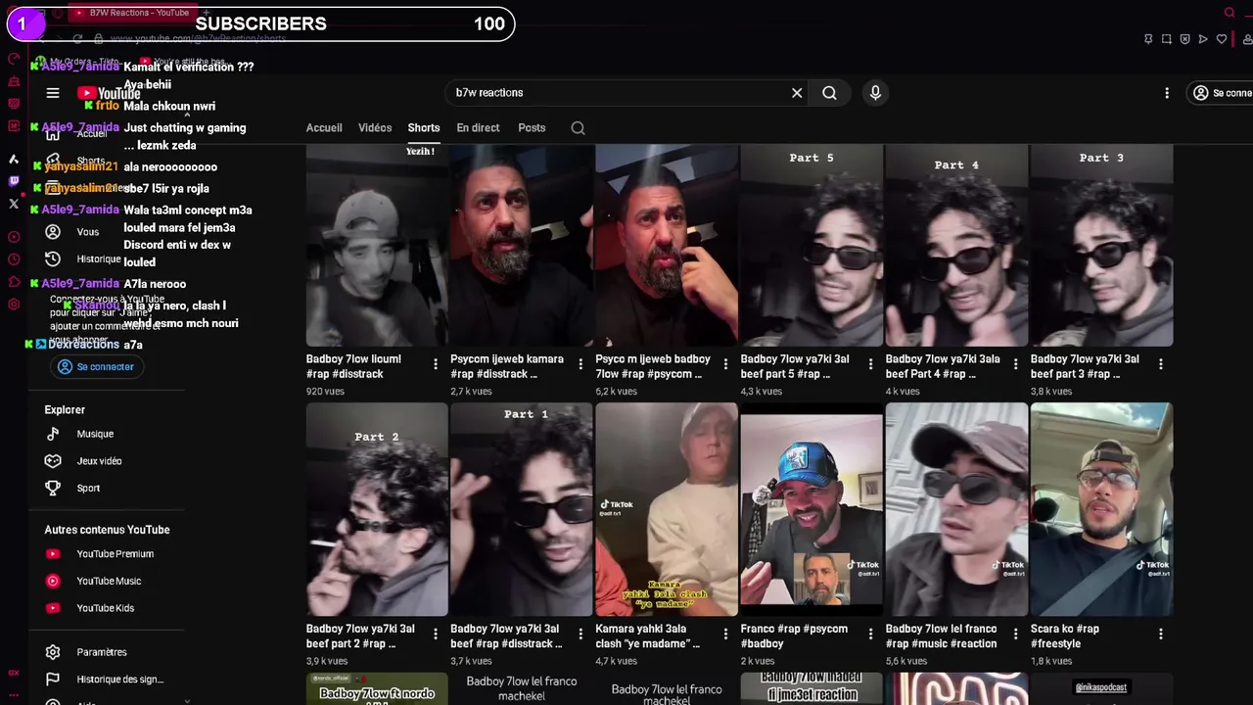
Task: Open thumbnail labeled Part 5
Action: [x=812, y=245]
